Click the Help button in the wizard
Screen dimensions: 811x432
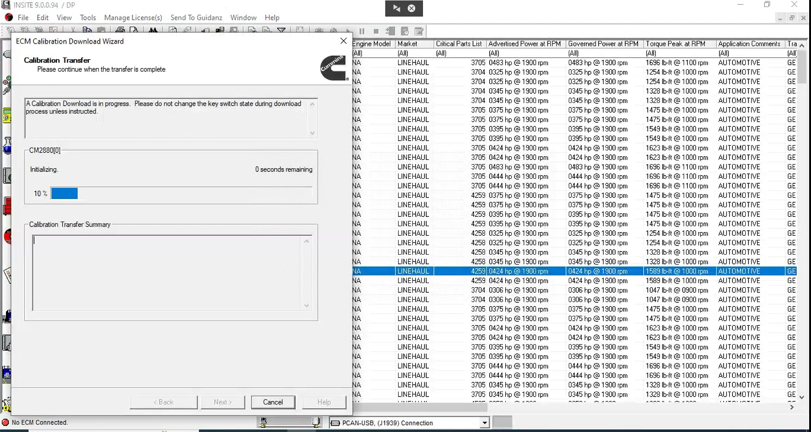pos(324,402)
